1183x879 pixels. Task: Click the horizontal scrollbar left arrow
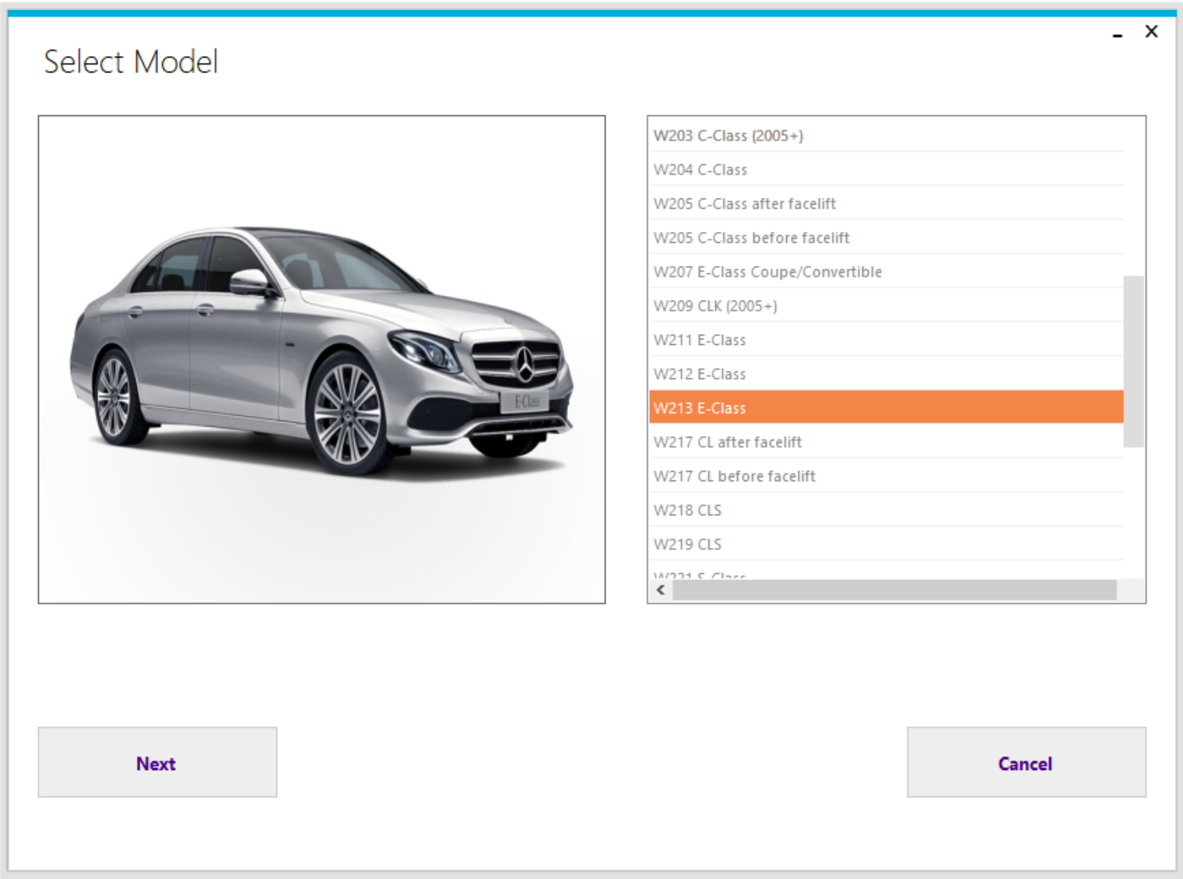[661, 590]
